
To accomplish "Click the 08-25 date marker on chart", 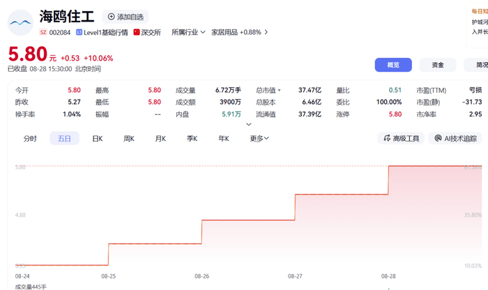I will click(108, 276).
